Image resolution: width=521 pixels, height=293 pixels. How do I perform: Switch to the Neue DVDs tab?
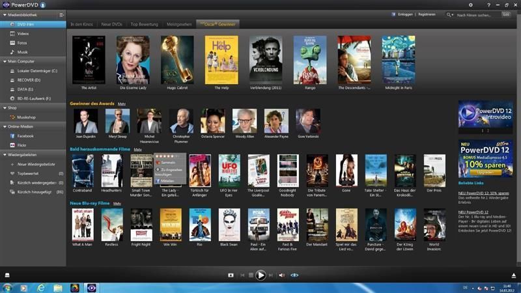click(111, 24)
